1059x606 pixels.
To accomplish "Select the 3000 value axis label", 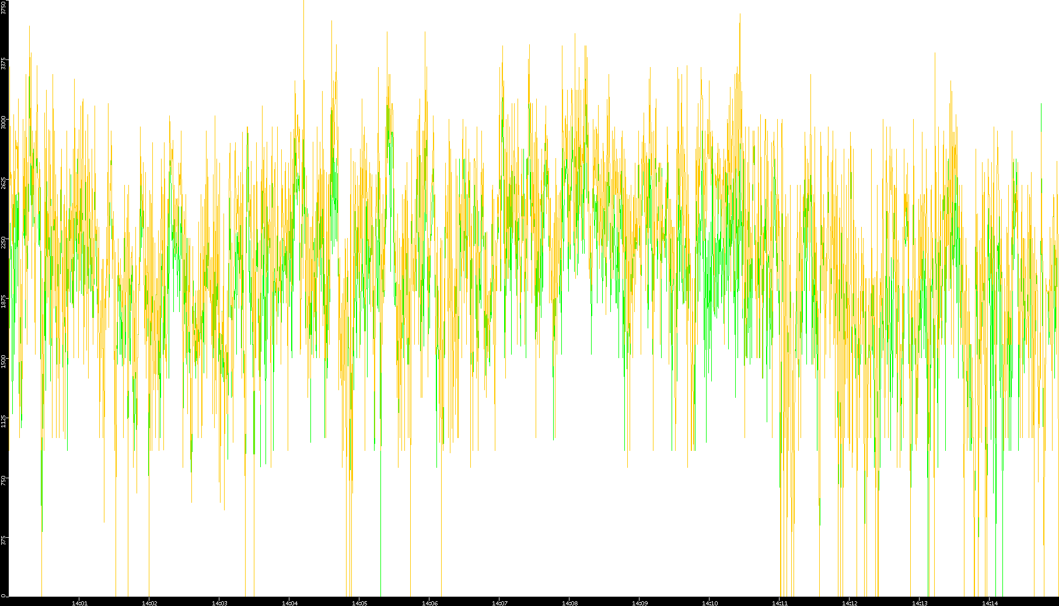I will point(4,122).
